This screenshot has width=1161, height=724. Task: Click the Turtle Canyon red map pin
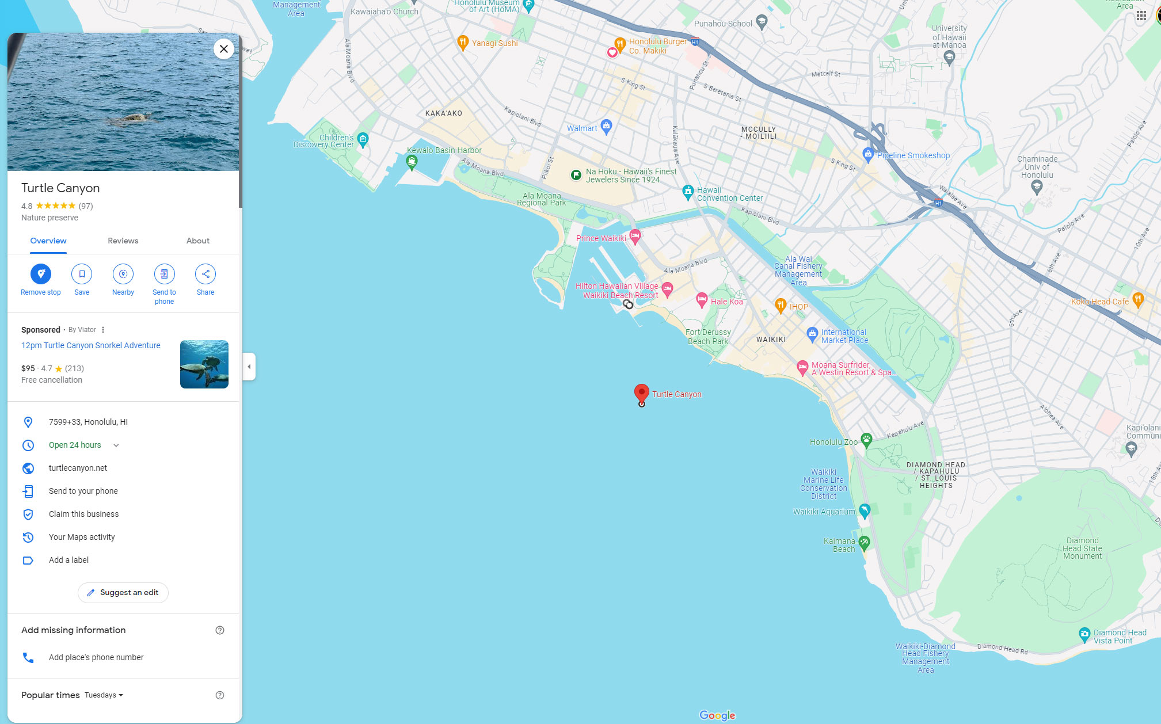(641, 394)
